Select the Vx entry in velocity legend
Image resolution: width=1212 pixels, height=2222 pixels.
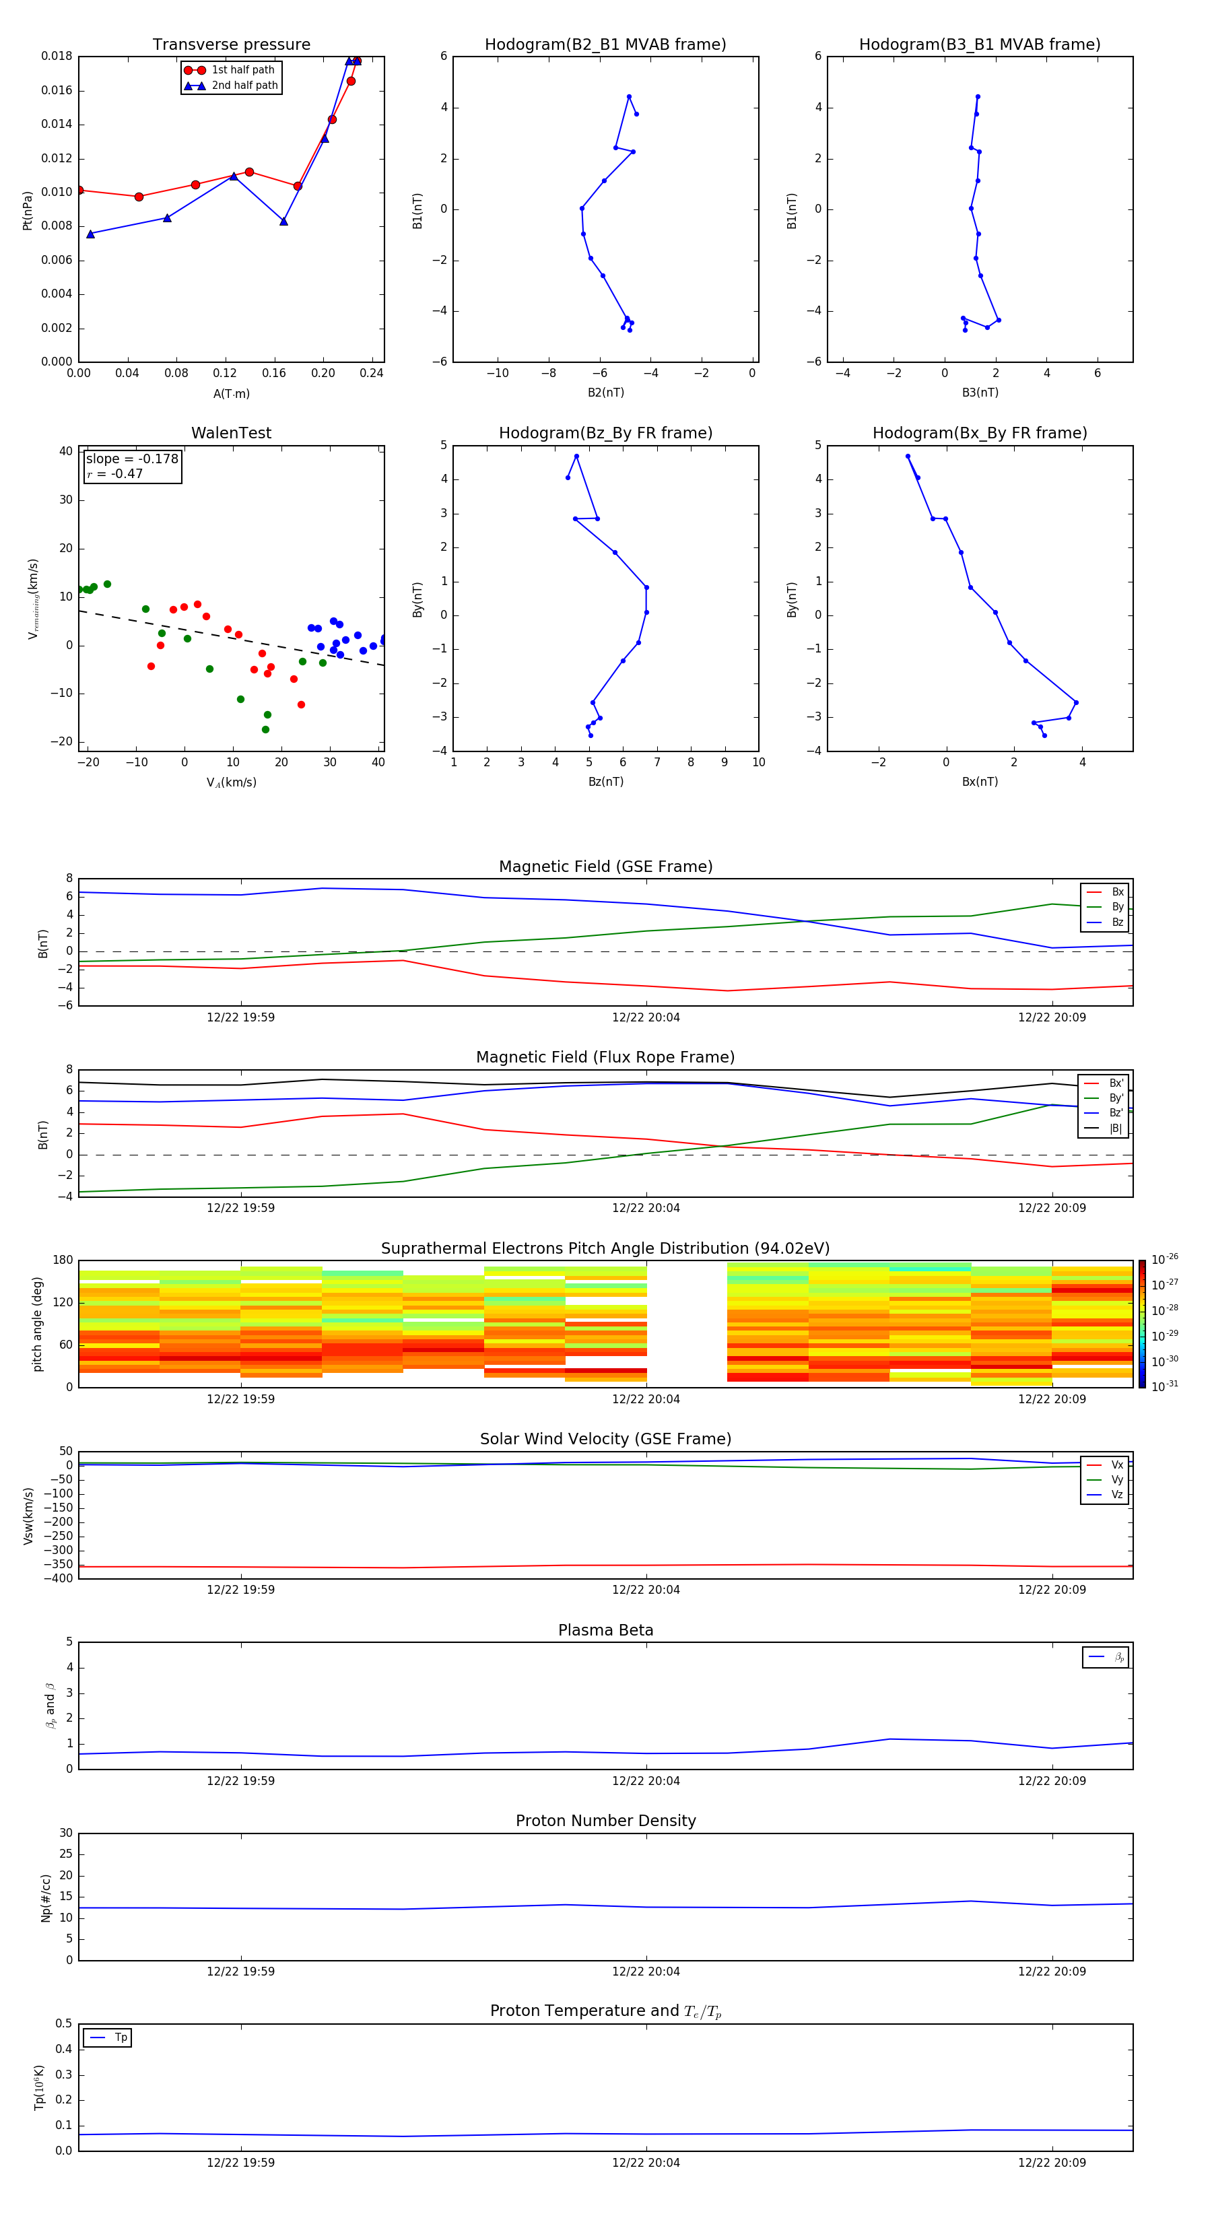pos(1105,1464)
